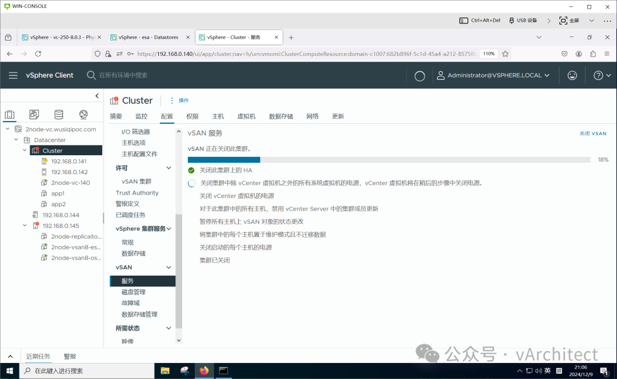617x379 pixels.
Task: Collapse the navigator sidebar arrow
Action: (97, 95)
